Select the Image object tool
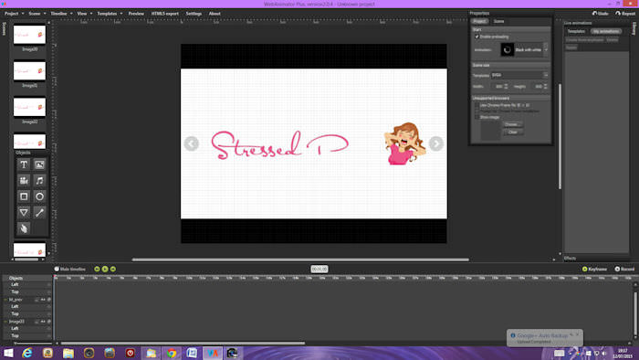The image size is (639, 360). (x=39, y=164)
